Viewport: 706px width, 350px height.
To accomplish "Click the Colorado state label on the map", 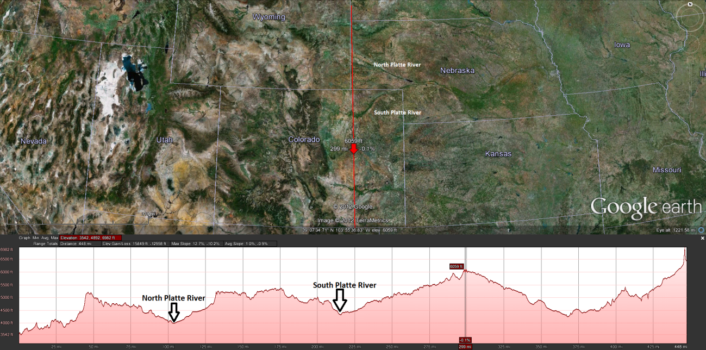I will [304, 139].
